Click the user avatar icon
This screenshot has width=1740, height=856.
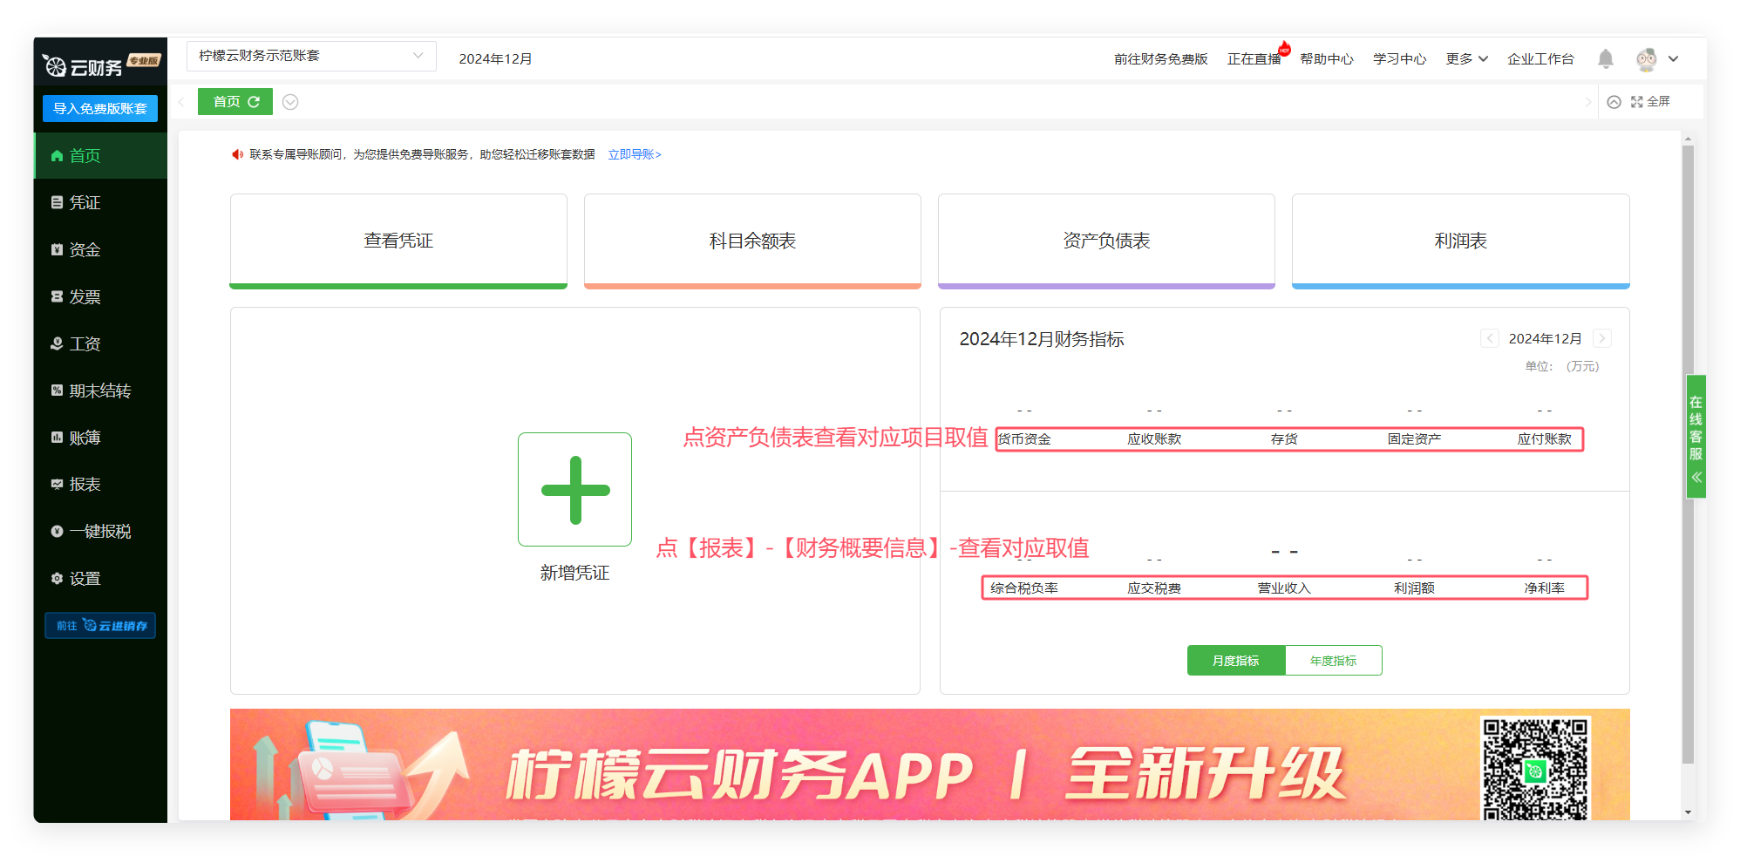click(x=1646, y=59)
